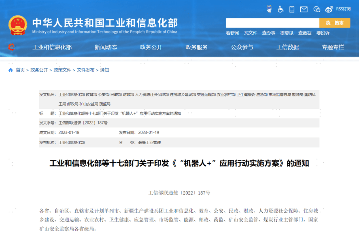Click the red swirl icon in navigation bar
This screenshot has height=236, width=359.
(11, 47)
